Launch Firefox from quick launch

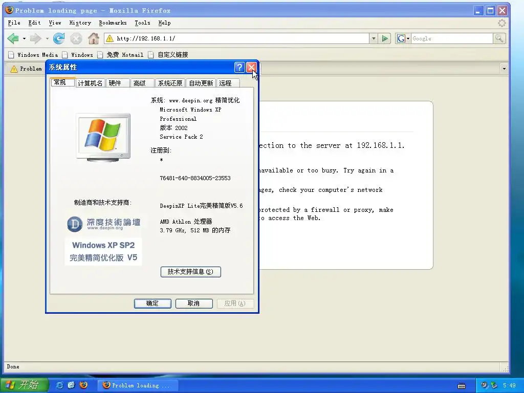pyautogui.click(x=83, y=385)
